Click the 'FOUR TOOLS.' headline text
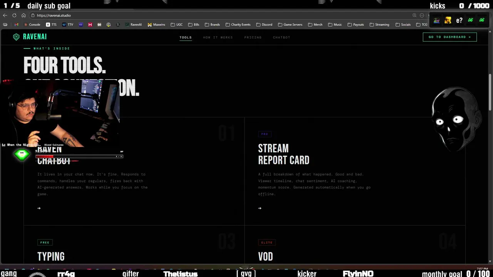 click(x=64, y=65)
